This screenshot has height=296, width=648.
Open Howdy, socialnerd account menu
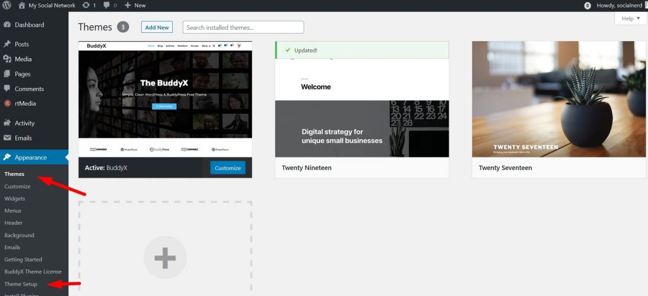pyautogui.click(x=619, y=5)
